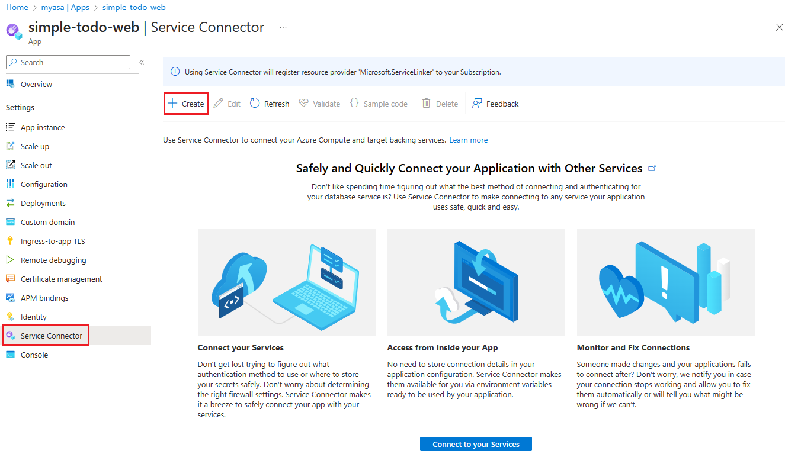The image size is (785, 457).
Task: Open the more options ellipsis menu
Action: coord(283,27)
